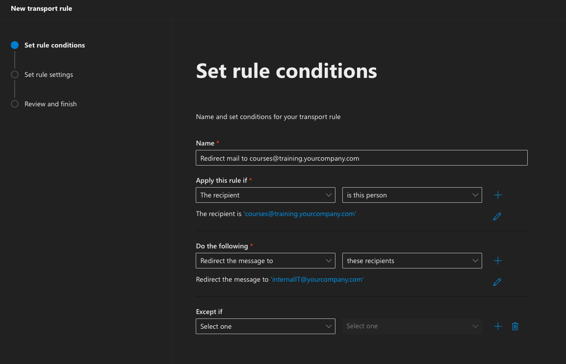Open 'is this person' dropdown
This screenshot has width=566, height=364.
coord(412,195)
